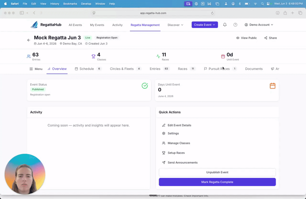The height and width of the screenshot is (199, 306).
Task: Click Edit Event Details label
Action: coord(179,125)
